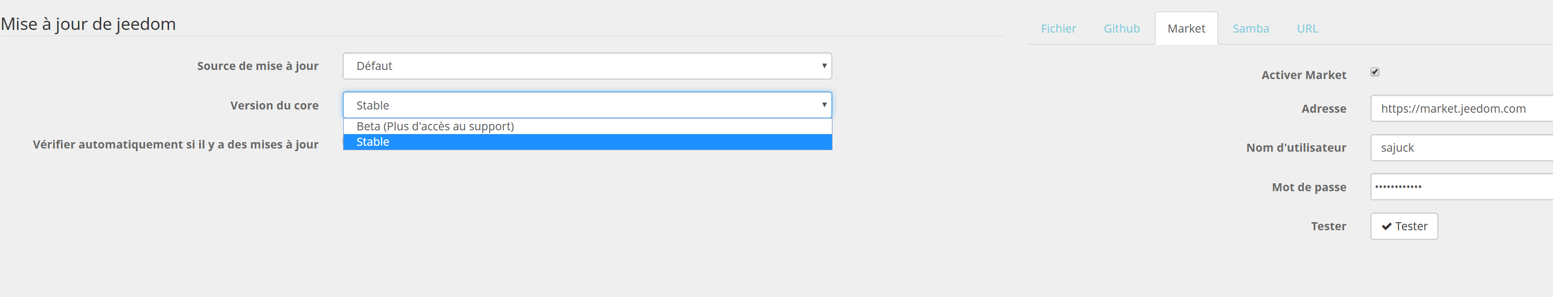Image resolution: width=1553 pixels, height=297 pixels.
Task: Click the "Mise à jour de jeedom" heading
Action: pos(89,24)
